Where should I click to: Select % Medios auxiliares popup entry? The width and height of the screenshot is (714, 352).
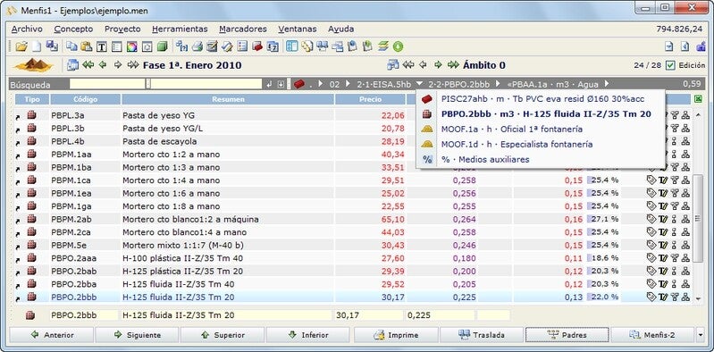541,159
